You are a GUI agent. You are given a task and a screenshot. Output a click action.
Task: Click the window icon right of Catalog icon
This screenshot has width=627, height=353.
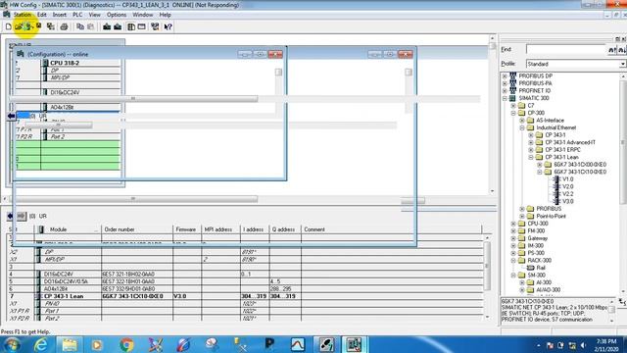click(141, 26)
